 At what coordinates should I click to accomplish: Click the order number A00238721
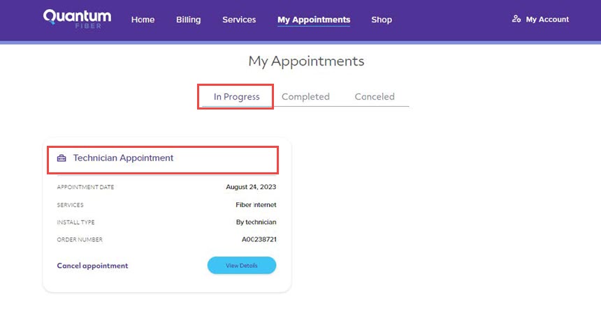[x=259, y=239]
